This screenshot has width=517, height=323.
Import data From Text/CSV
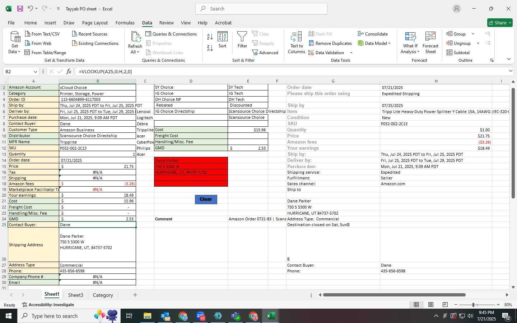(42, 34)
